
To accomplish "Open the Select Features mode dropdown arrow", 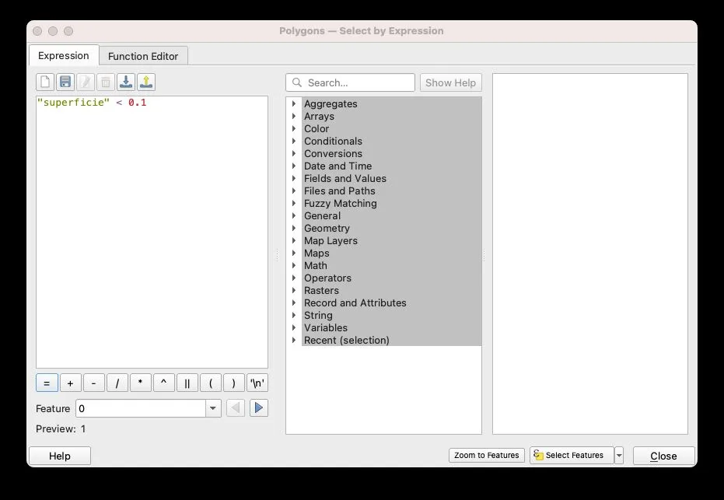I will click(x=619, y=456).
